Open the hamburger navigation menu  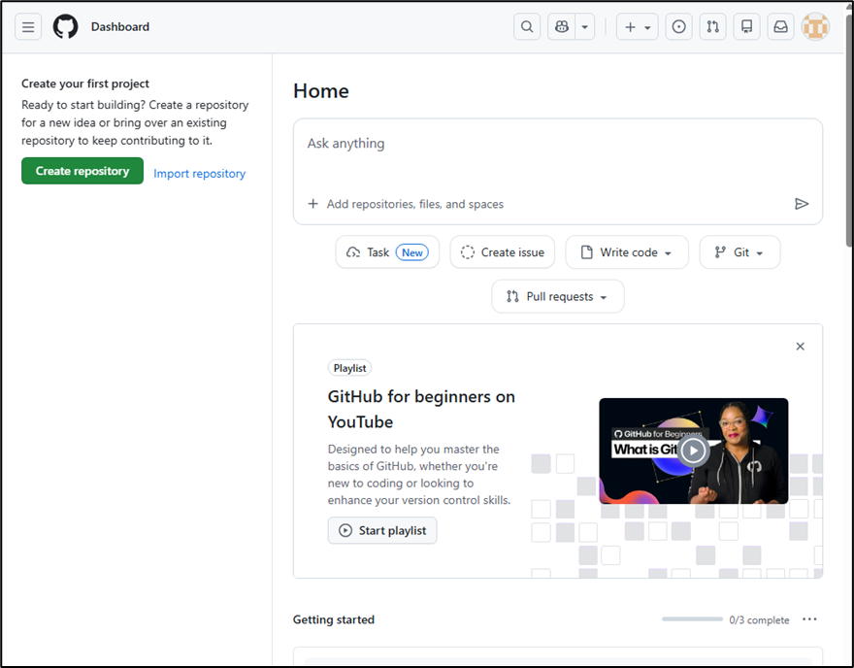coord(28,26)
